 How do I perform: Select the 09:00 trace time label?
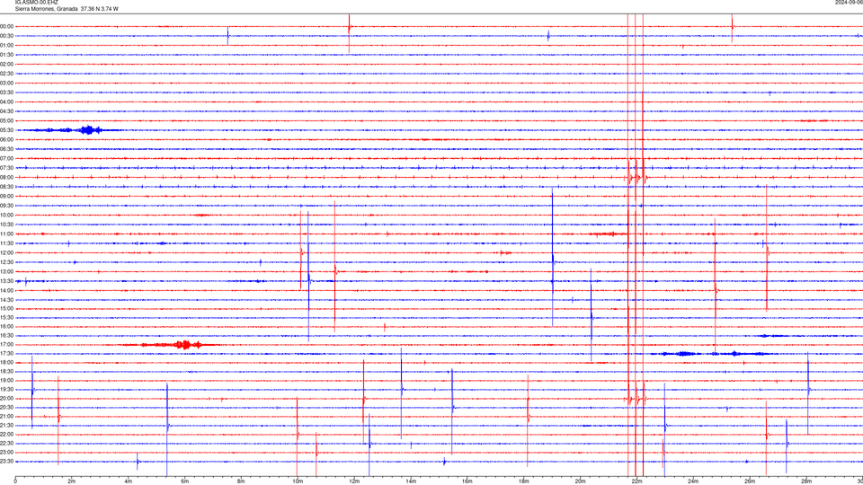click(x=7, y=197)
